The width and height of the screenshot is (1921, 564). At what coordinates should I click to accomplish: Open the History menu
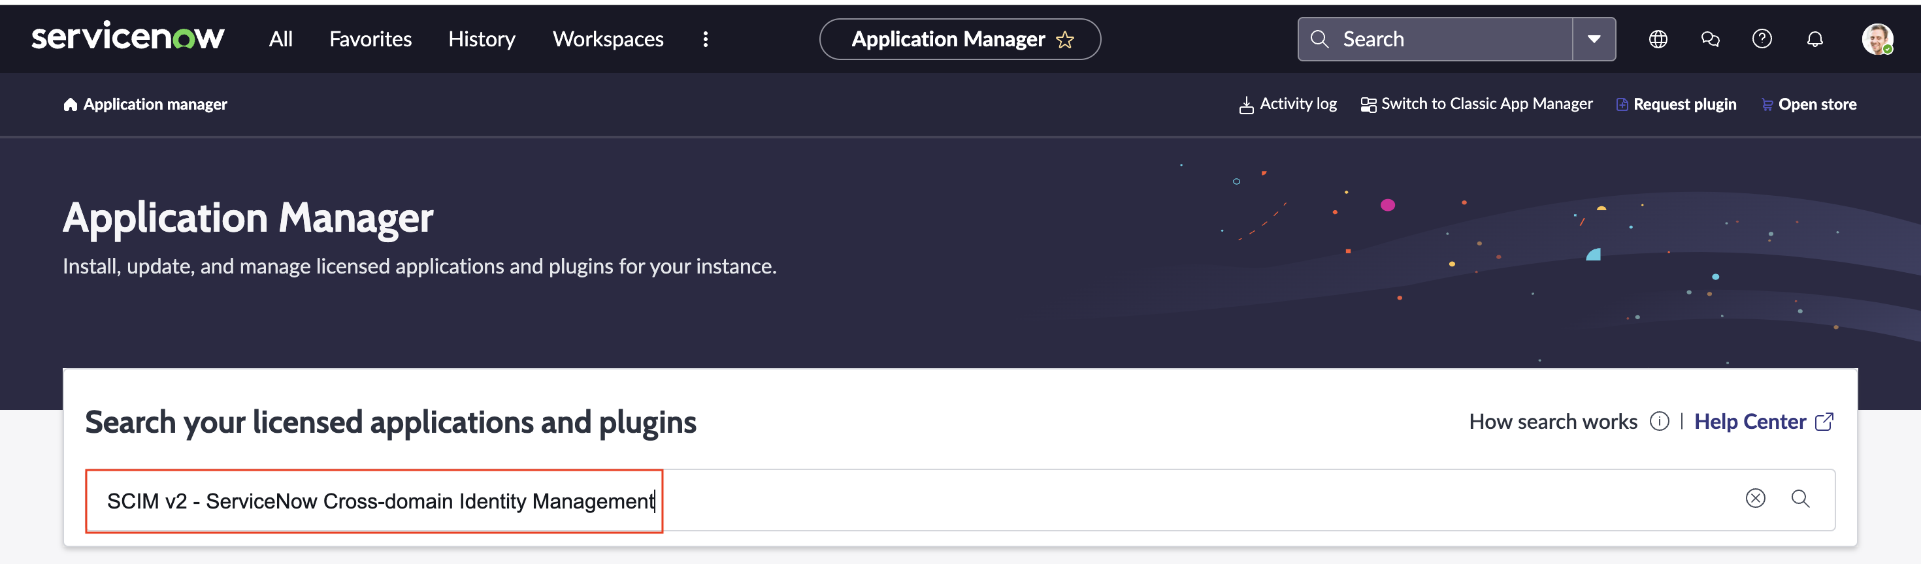point(481,39)
